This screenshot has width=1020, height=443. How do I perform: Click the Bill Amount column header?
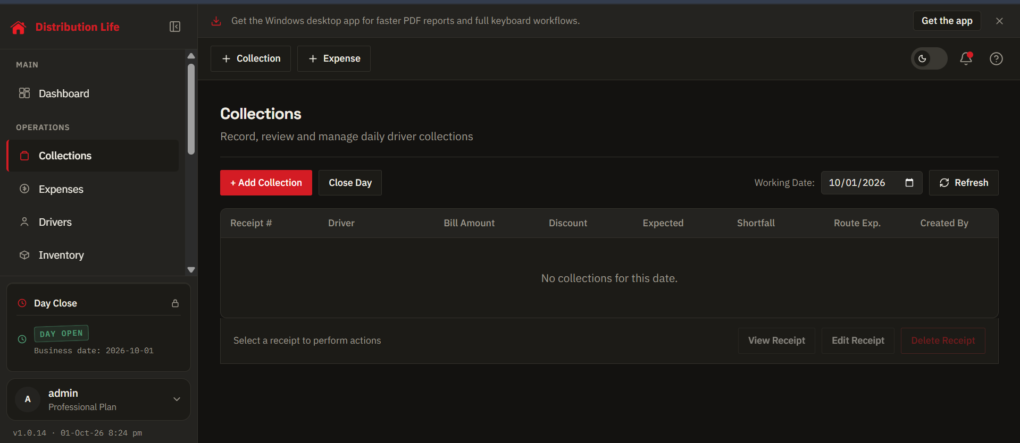coord(469,223)
